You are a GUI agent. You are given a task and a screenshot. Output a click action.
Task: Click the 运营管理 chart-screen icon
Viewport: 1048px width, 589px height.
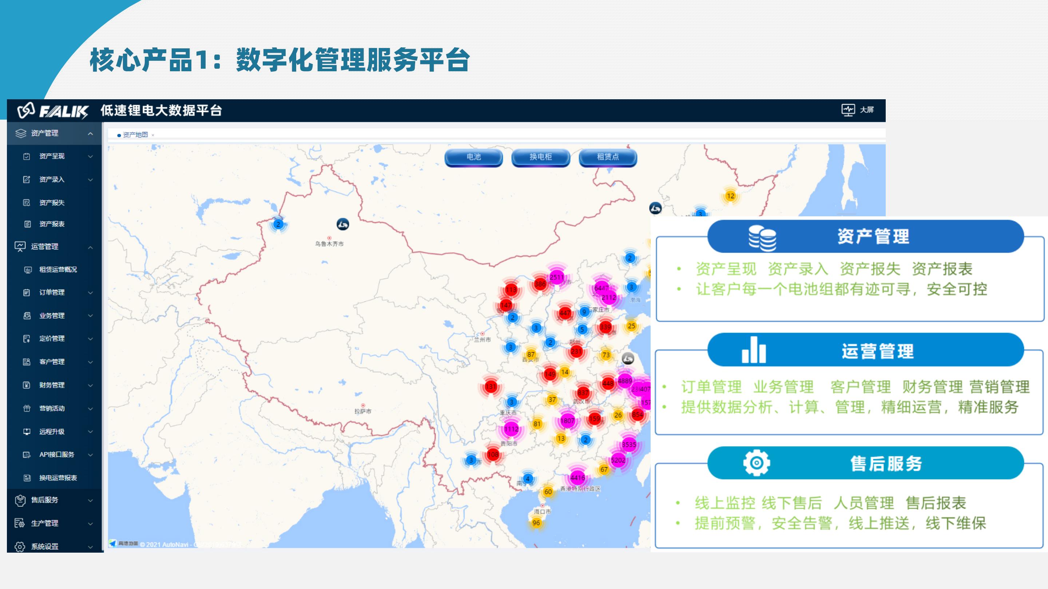click(20, 247)
